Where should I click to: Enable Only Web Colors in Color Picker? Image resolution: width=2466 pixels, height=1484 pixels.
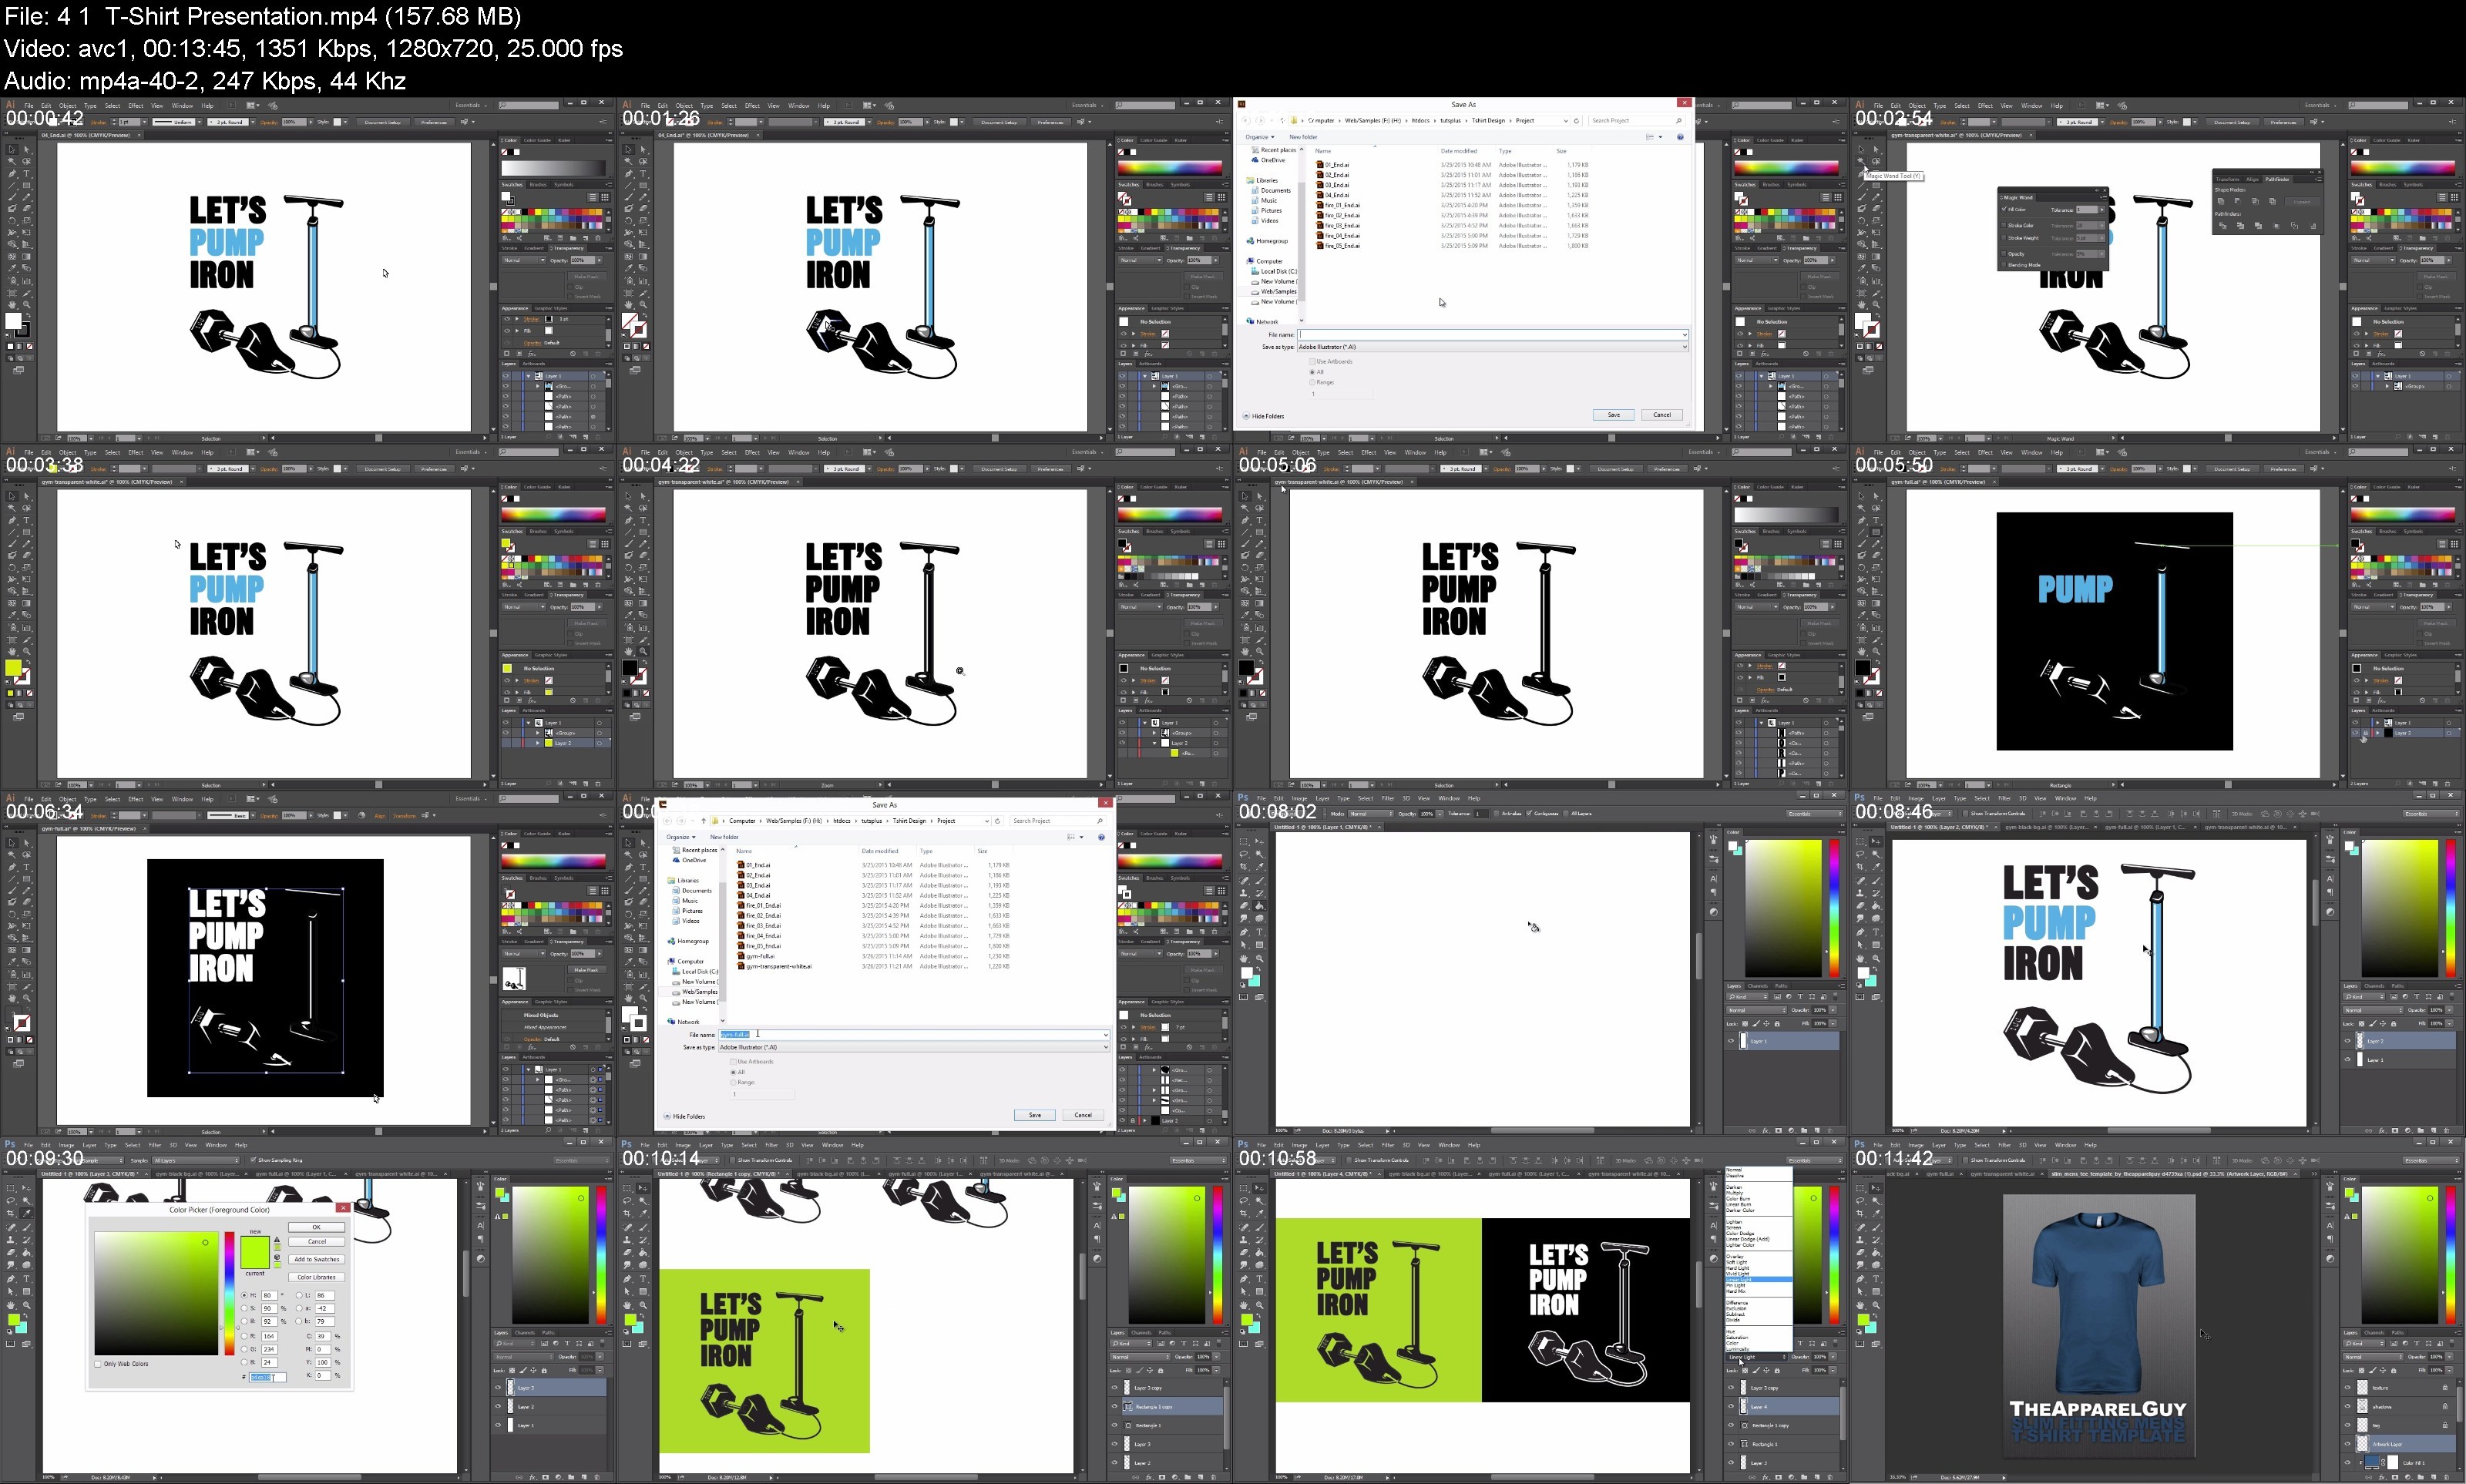pos(98,1364)
